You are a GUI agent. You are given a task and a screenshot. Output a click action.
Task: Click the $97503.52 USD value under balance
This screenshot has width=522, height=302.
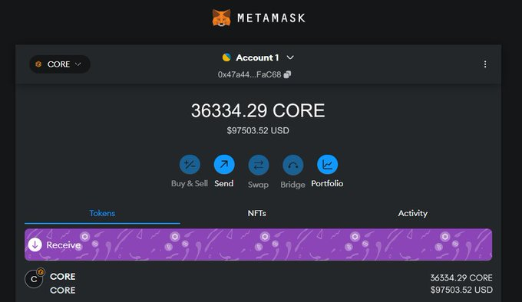point(258,130)
